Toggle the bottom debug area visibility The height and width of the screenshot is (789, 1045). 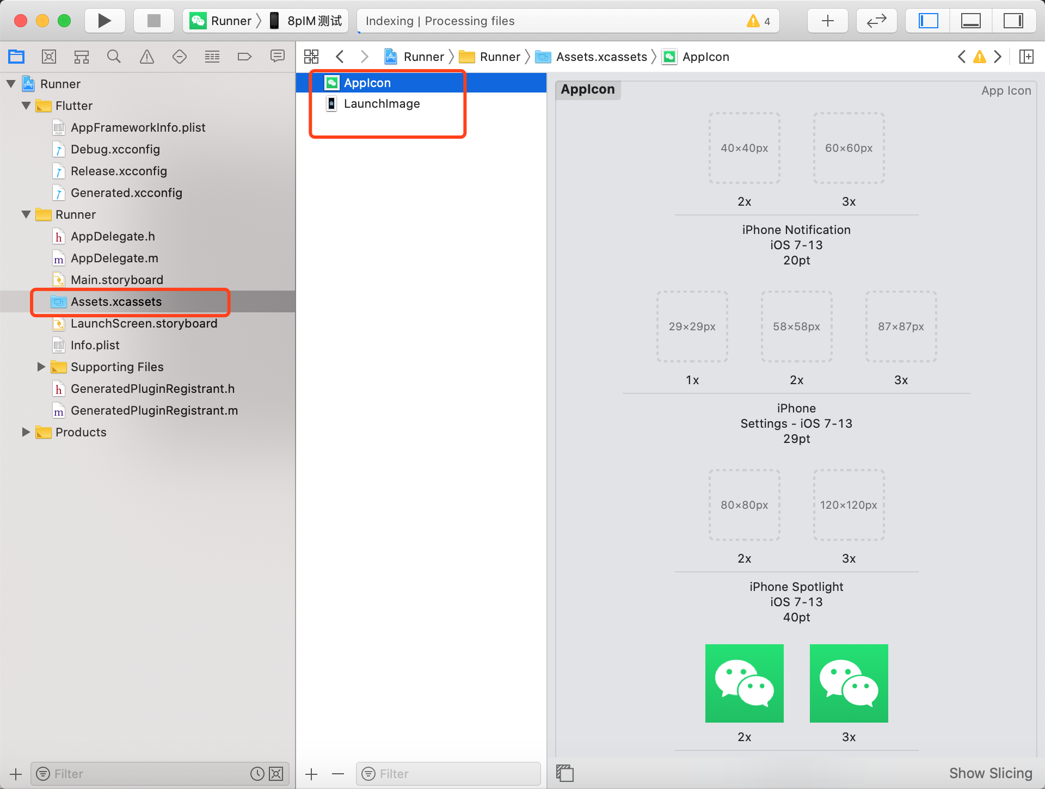point(970,21)
